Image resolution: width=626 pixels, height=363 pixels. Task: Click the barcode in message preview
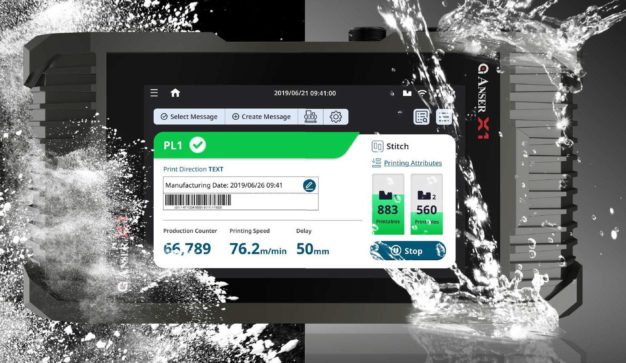point(198,201)
